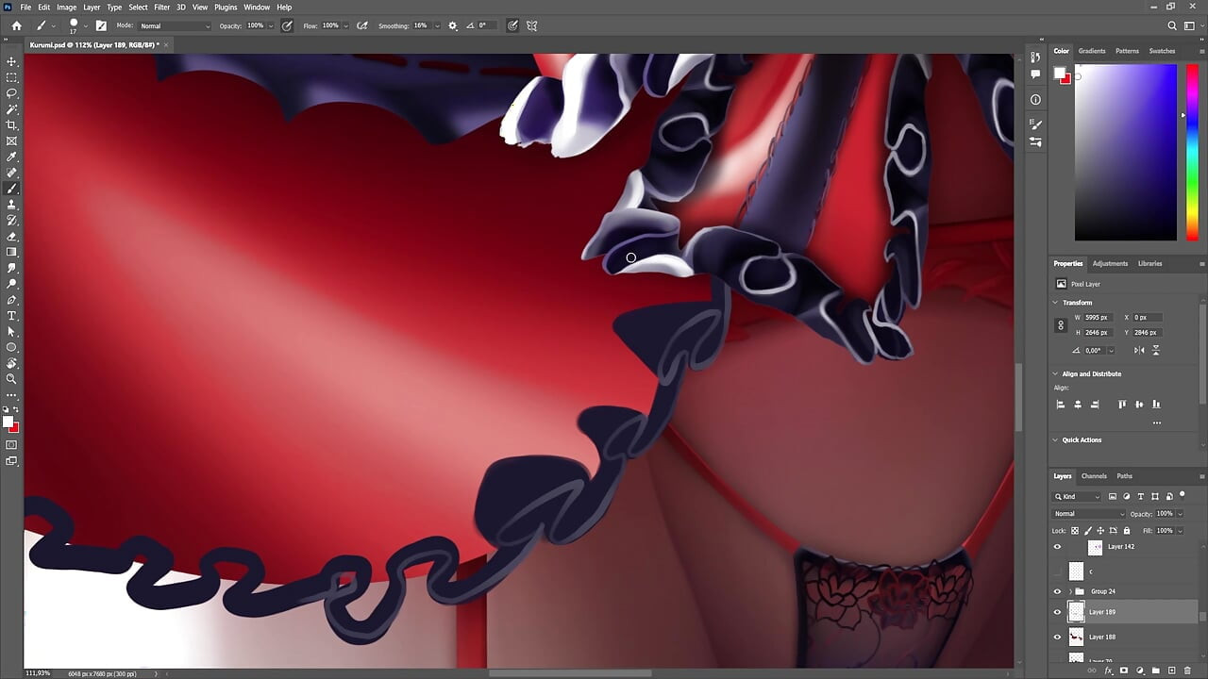Open brush preset picker arrow
The height and width of the screenshot is (679, 1208).
click(x=86, y=25)
